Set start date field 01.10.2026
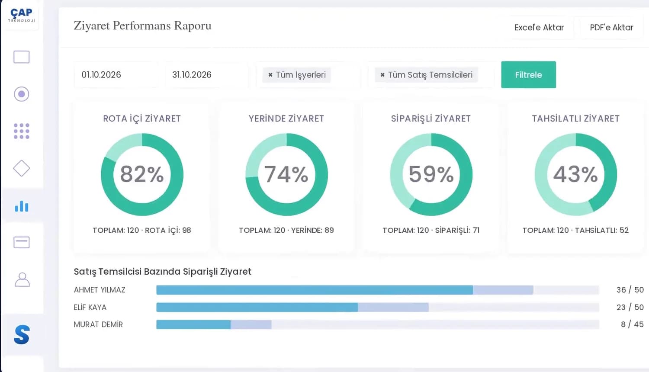The image size is (649, 372). click(116, 75)
